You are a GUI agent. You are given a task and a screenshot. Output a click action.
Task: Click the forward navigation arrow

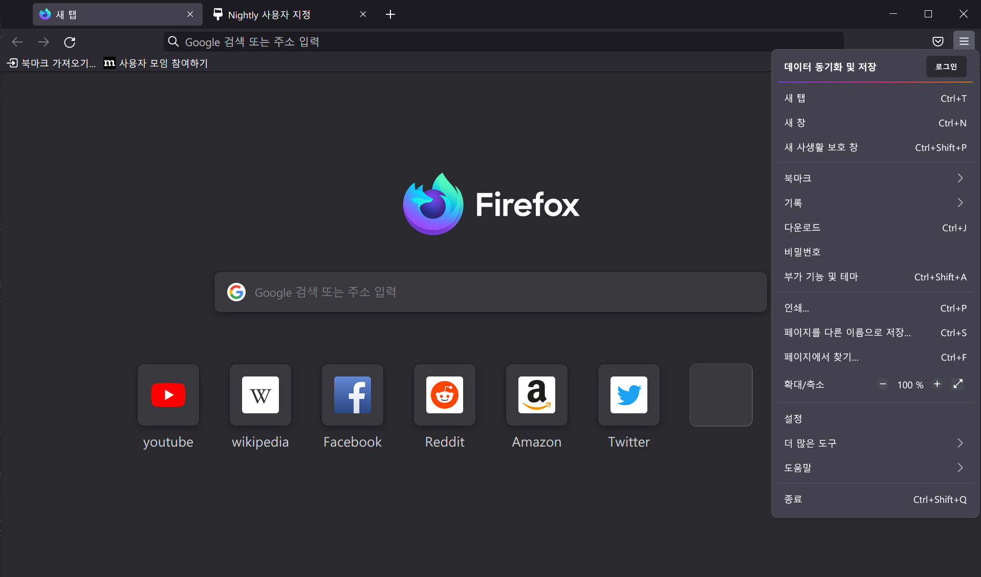pos(43,42)
